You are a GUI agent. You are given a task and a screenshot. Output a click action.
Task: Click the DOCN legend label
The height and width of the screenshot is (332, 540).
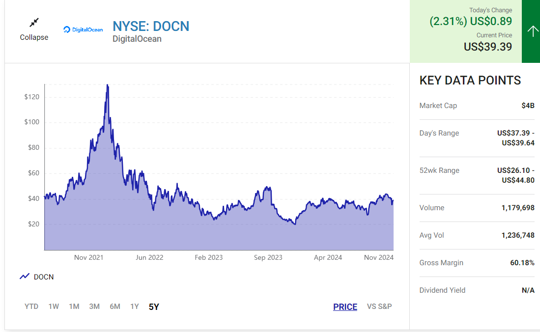pos(44,277)
